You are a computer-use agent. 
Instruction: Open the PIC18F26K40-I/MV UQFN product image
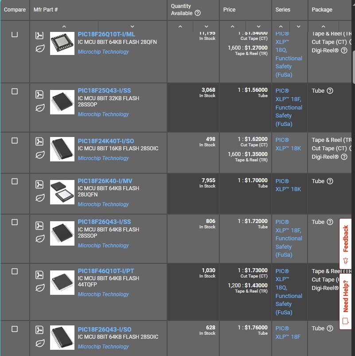pyautogui.click(x=62, y=192)
